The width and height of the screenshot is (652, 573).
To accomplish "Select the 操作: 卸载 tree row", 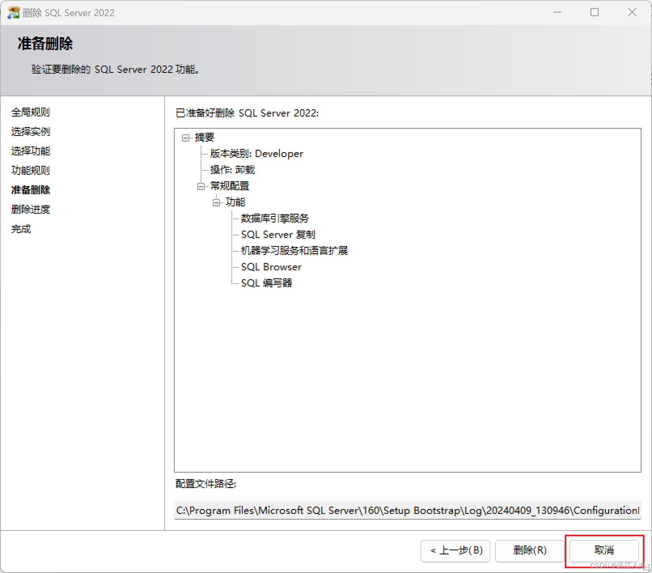I will pyautogui.click(x=233, y=170).
